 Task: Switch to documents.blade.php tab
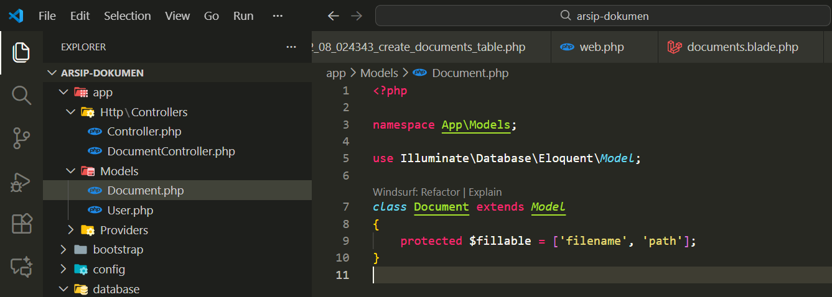(x=742, y=47)
